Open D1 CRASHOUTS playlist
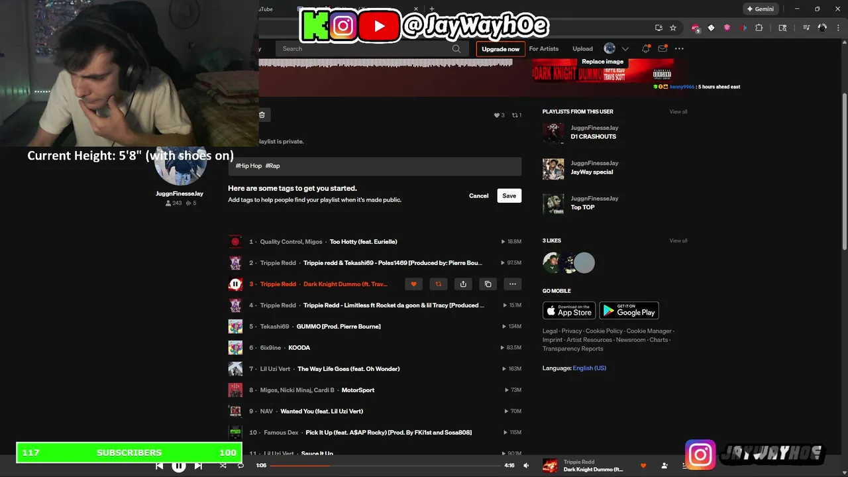The height and width of the screenshot is (477, 848). 594,136
